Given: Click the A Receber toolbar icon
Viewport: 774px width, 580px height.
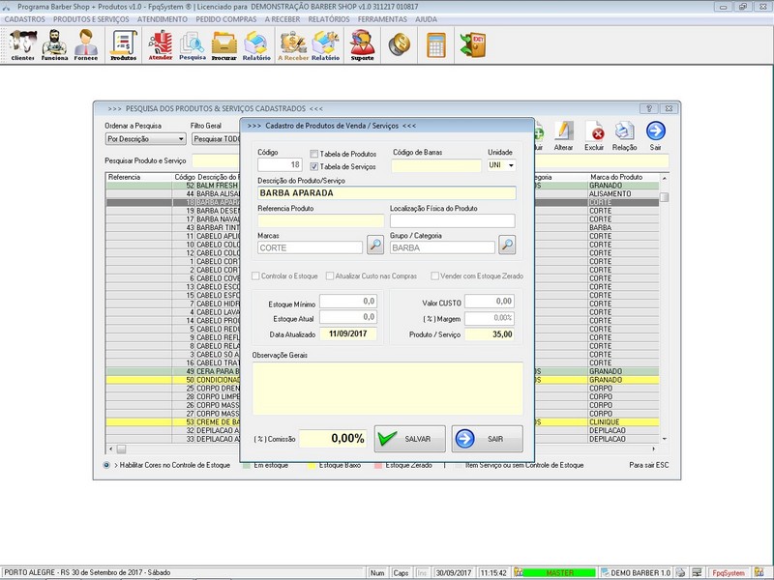Looking at the screenshot, I should pyautogui.click(x=293, y=43).
